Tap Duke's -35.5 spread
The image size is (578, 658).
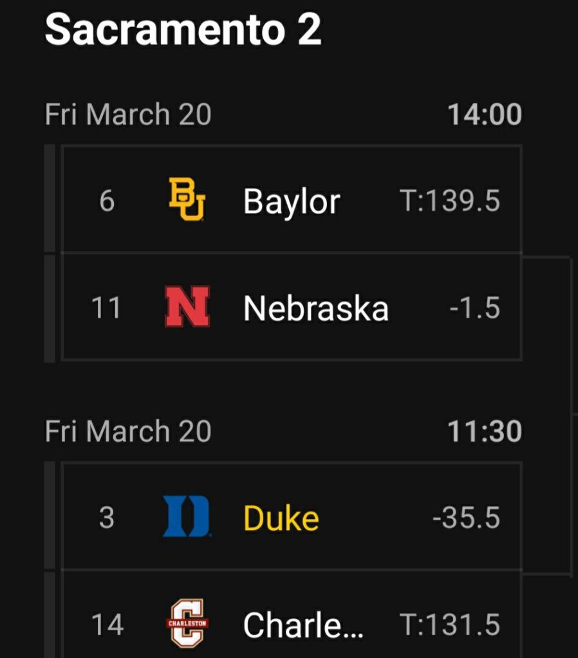coord(466,518)
